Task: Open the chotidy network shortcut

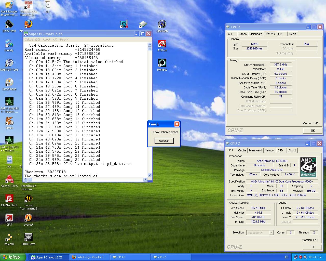Action: [x=9, y=46]
